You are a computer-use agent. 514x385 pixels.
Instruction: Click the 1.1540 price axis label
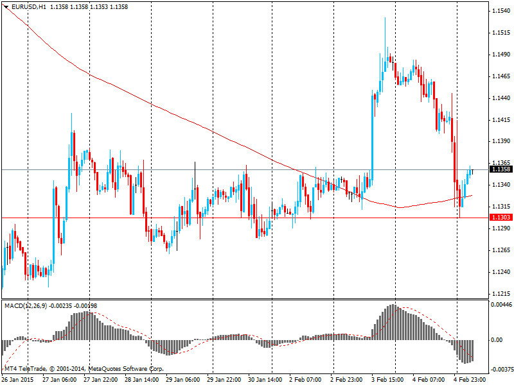tap(501, 11)
